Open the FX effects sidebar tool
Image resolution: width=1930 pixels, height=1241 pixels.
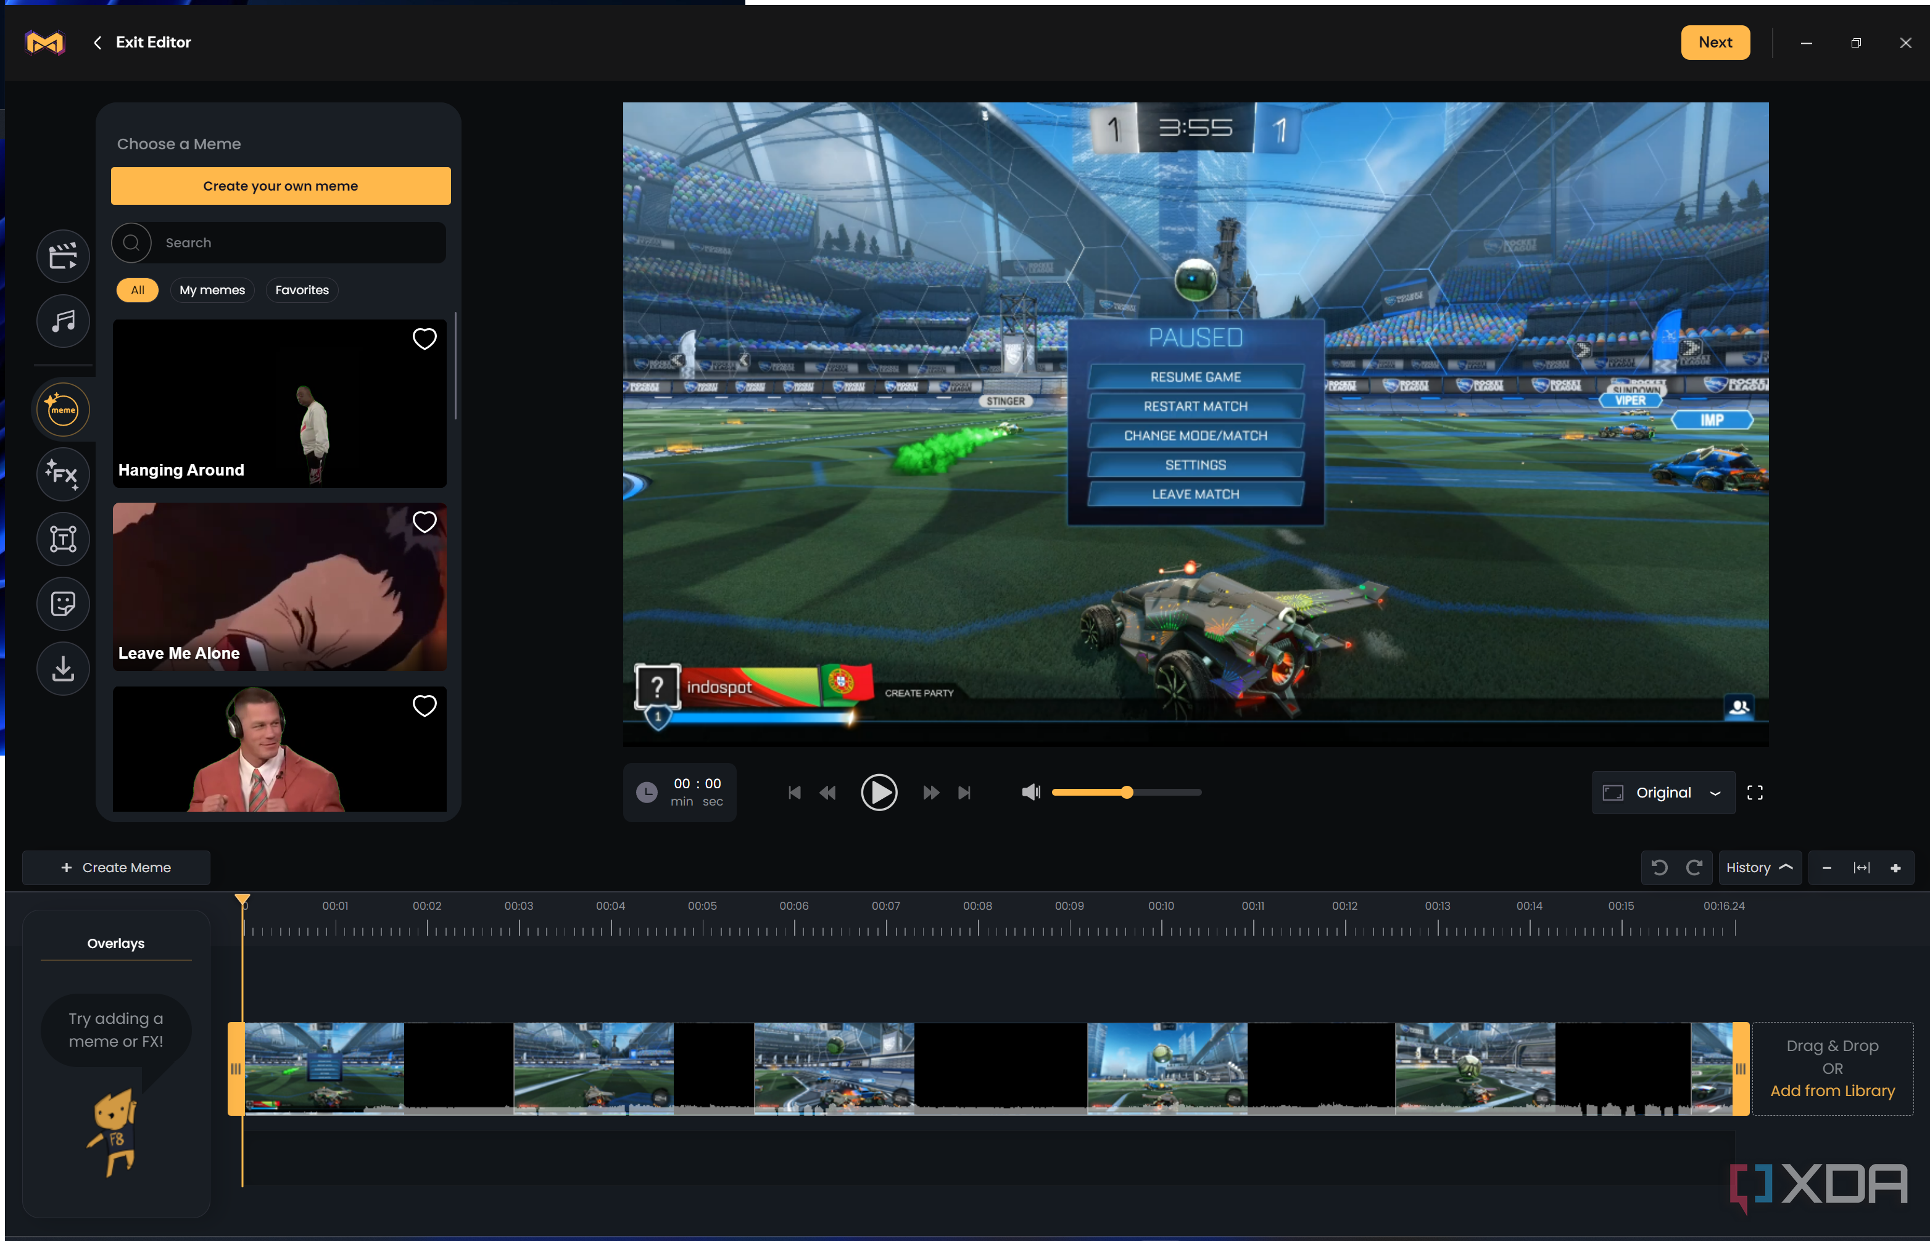(63, 474)
